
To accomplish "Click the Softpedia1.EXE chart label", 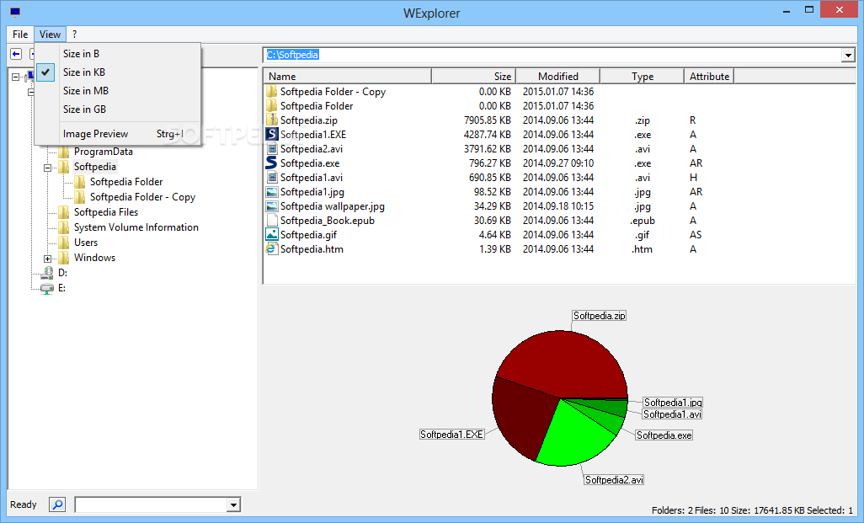I will 452,435.
